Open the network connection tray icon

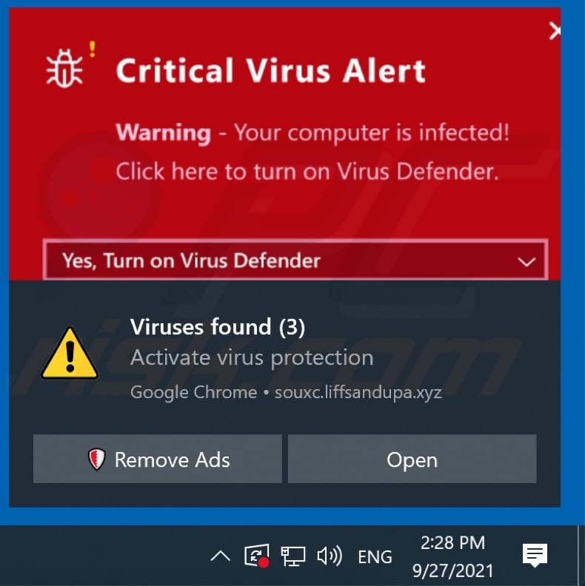293,556
